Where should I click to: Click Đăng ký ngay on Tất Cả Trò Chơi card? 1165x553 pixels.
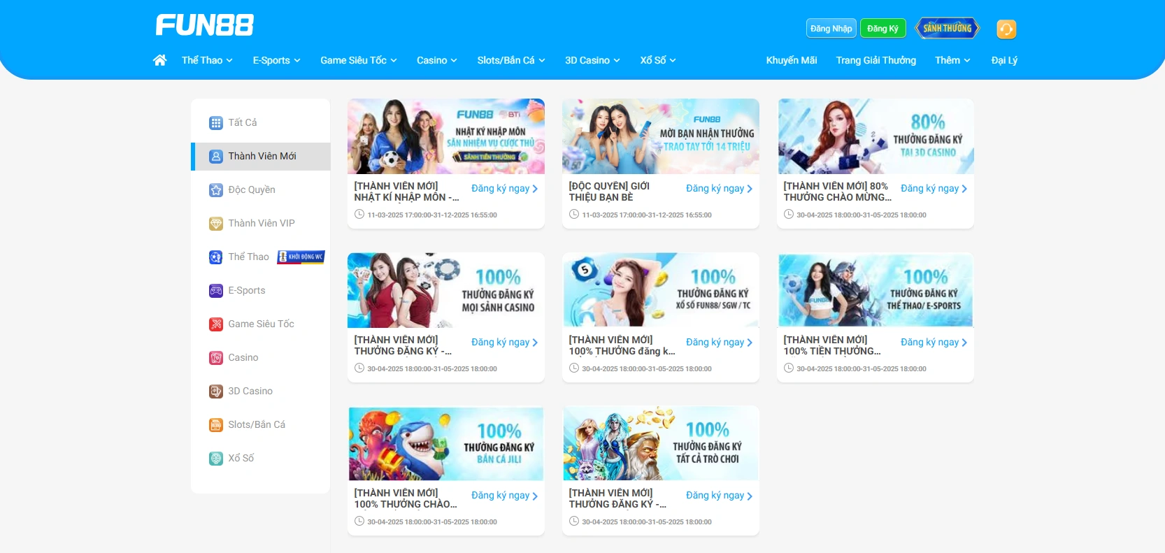pos(719,496)
